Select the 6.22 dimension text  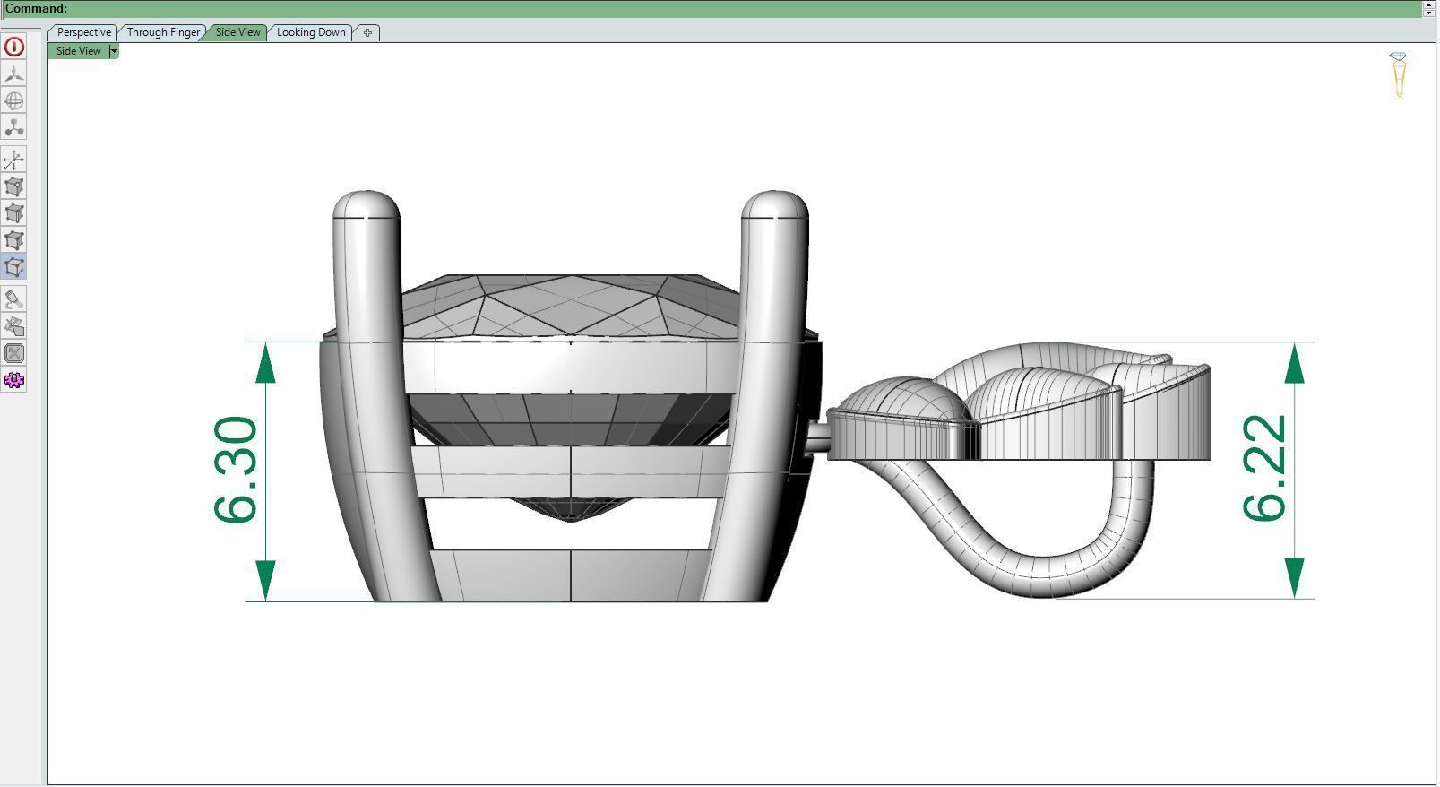click(1265, 467)
